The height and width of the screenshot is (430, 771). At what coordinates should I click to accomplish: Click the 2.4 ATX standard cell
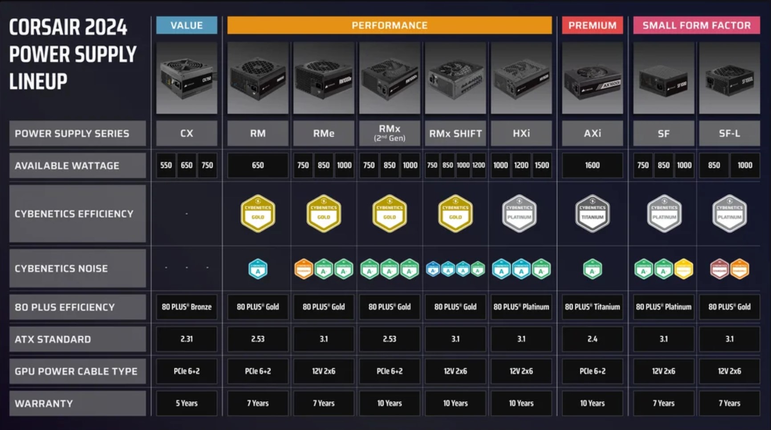point(592,339)
